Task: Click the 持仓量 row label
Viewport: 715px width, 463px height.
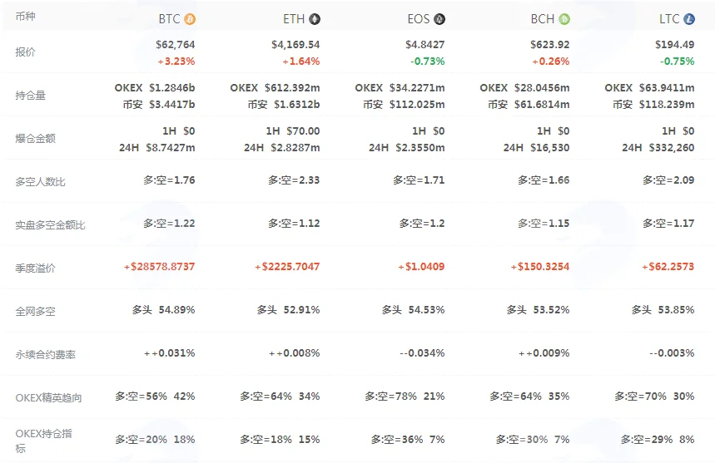Action: [x=31, y=95]
